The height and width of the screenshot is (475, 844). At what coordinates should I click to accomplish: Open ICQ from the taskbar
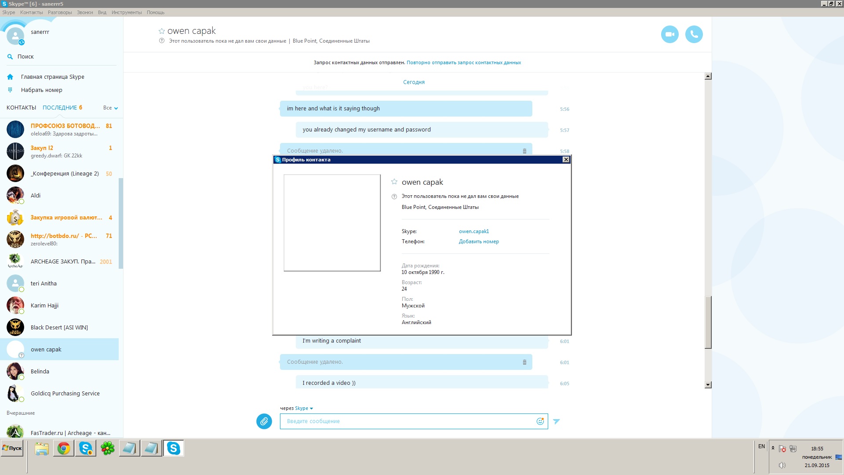(108, 449)
